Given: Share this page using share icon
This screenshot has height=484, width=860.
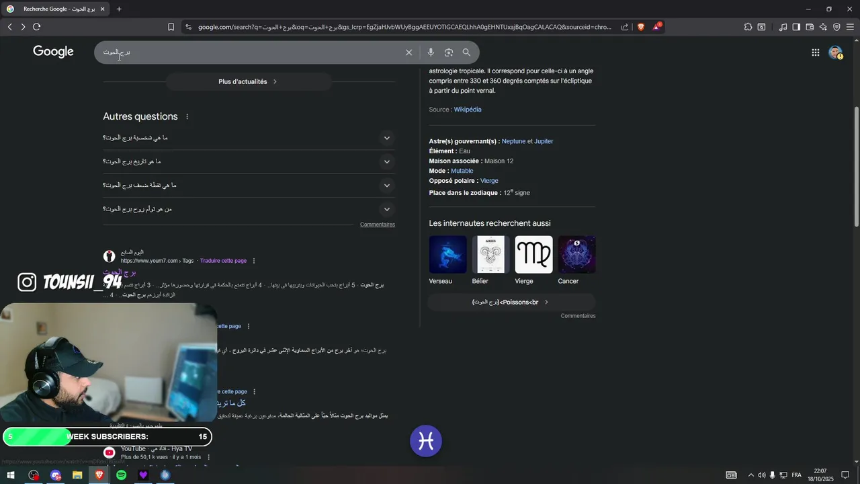Looking at the screenshot, I should [x=625, y=27].
